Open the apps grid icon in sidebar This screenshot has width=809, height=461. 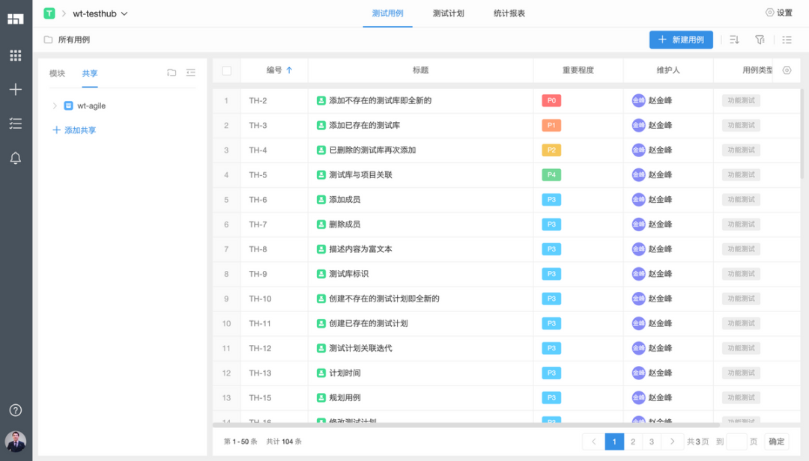16,55
